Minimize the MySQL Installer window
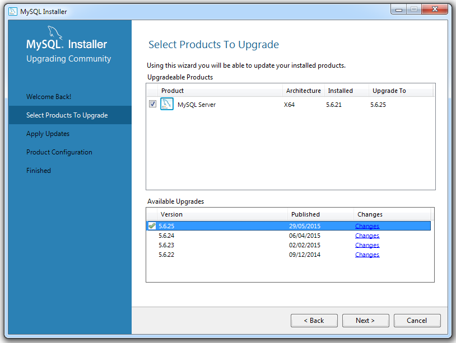The width and height of the screenshot is (456, 343). coord(399,10)
